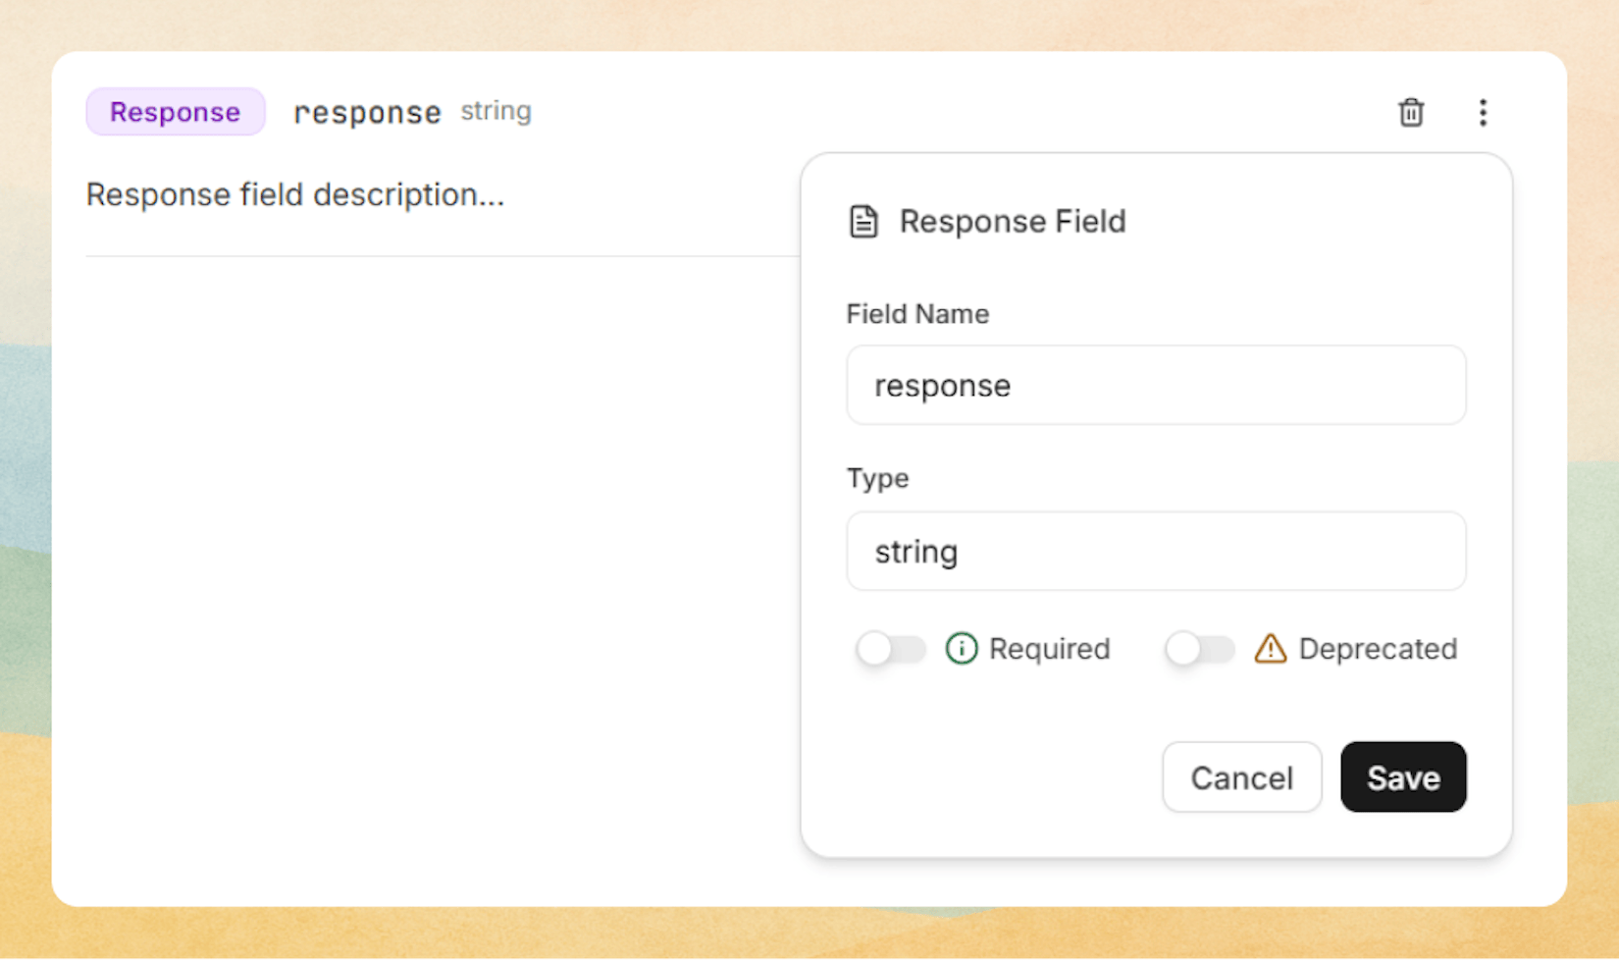Click the document icon beside Response Field title
Screen dimensions: 1619x960
(x=863, y=222)
